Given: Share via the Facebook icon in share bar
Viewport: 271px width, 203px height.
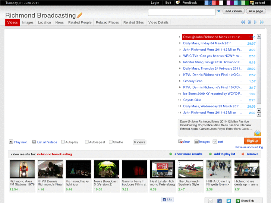Looking at the screenshot, I should tap(220, 201).
